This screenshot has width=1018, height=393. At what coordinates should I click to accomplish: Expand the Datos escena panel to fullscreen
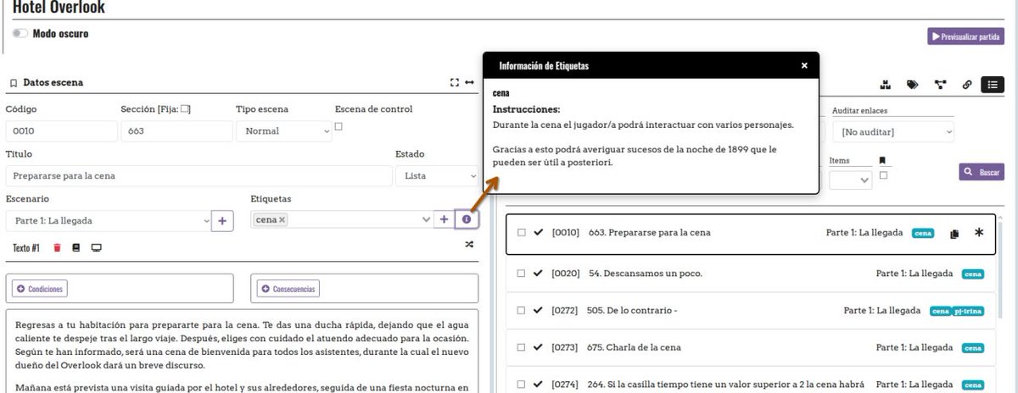tap(455, 83)
